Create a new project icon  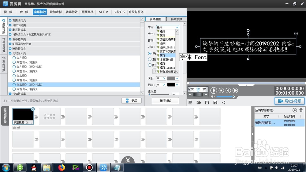coord(190,103)
